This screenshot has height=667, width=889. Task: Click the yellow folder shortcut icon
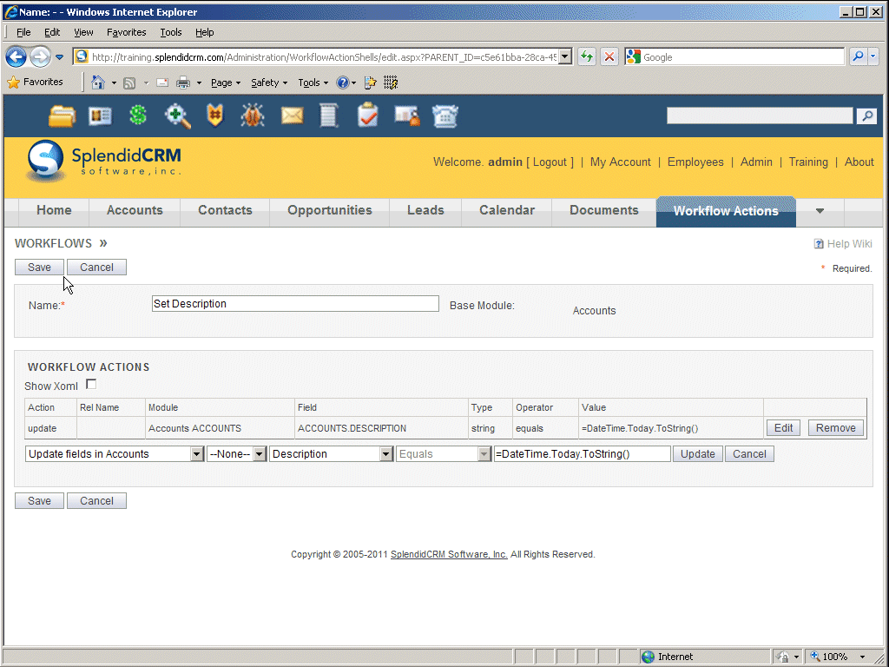click(x=62, y=116)
